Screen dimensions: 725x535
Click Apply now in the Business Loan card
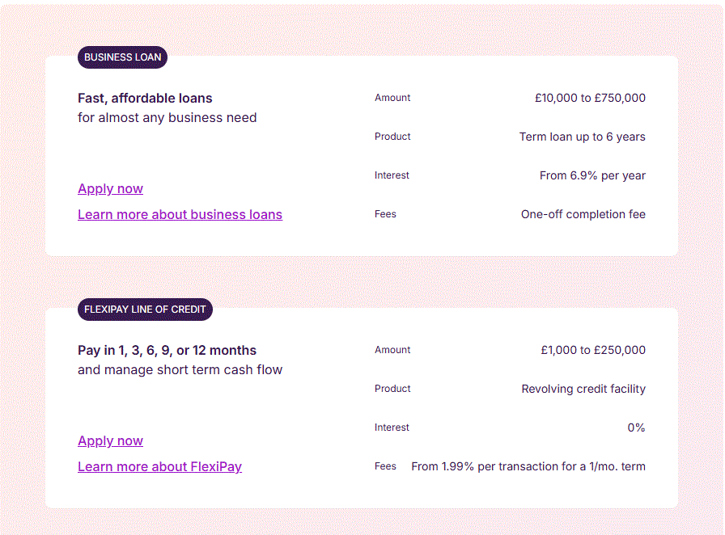pyautogui.click(x=110, y=189)
